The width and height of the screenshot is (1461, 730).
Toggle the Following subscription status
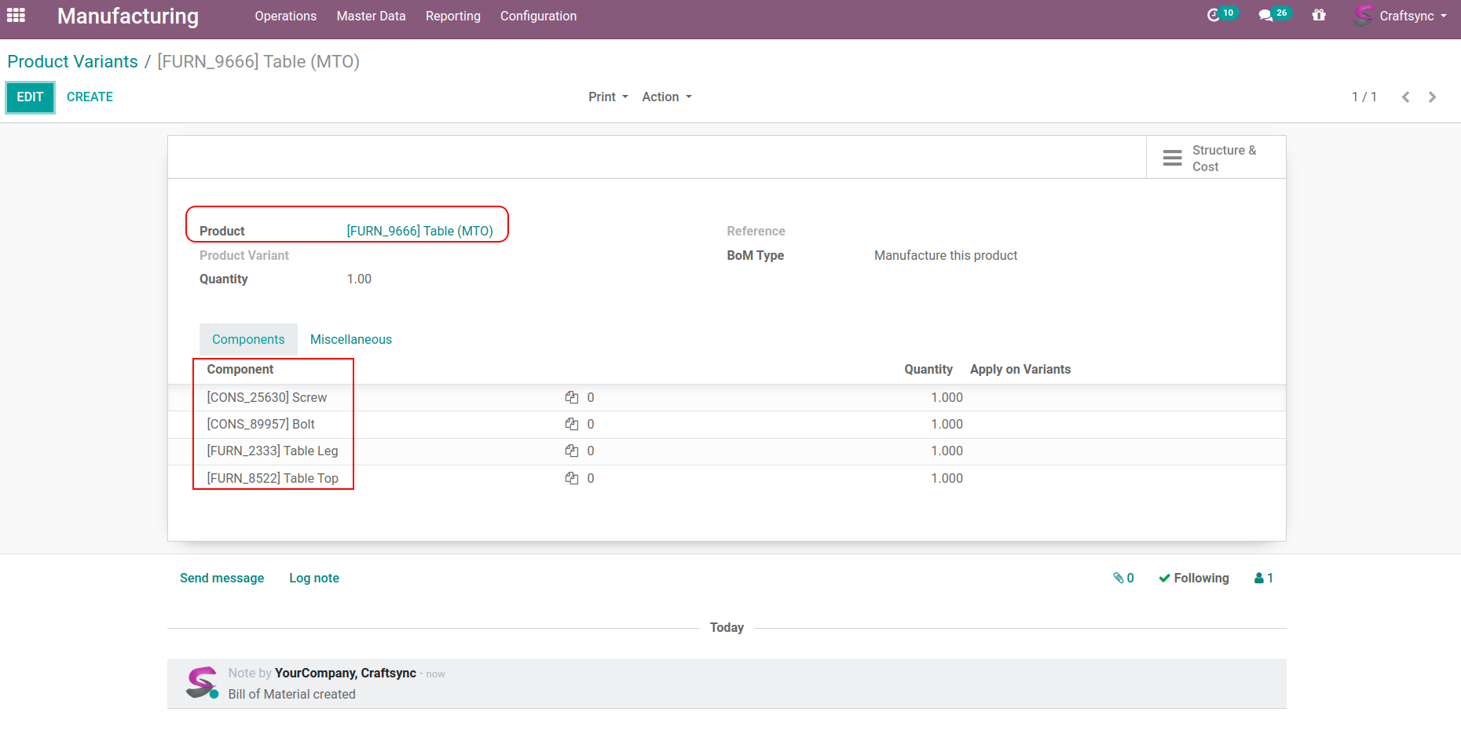(x=1194, y=579)
